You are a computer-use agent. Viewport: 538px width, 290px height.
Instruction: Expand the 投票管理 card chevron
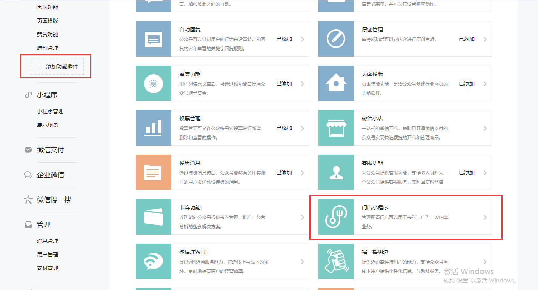(x=303, y=128)
